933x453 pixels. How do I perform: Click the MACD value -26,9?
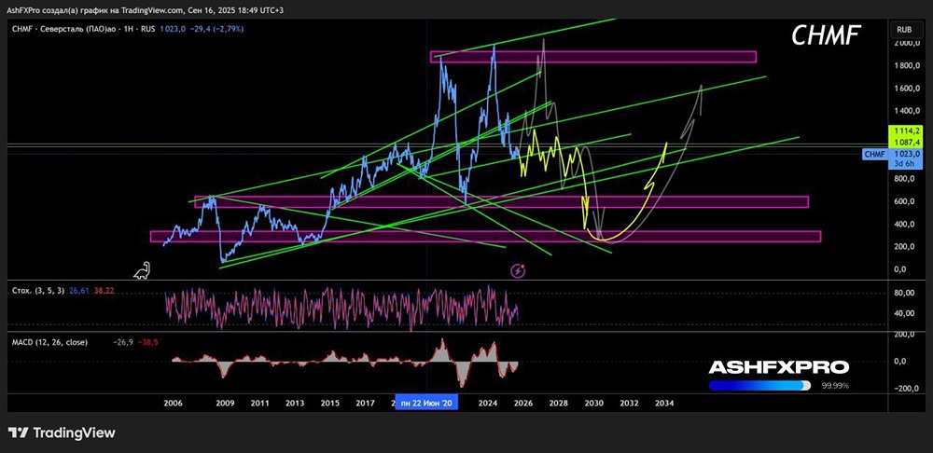(x=123, y=342)
